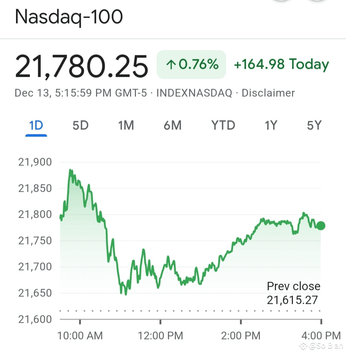Click the green 0.76% change badge
This screenshot has width=346, height=353.
coord(191,64)
